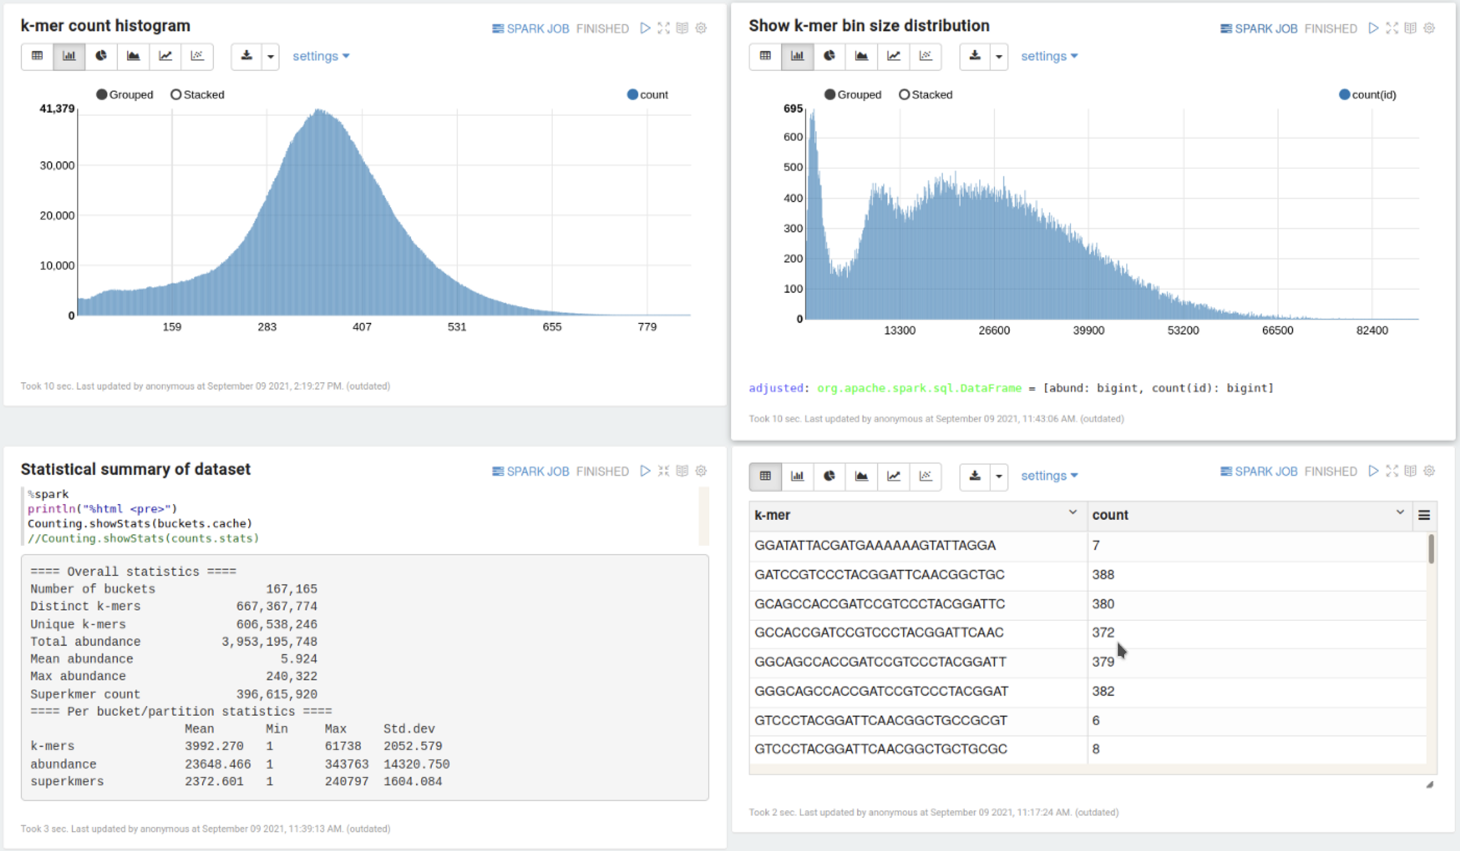Select table view in k-mer count histogram
Viewport: 1460px width, 851px height.
click(x=37, y=56)
